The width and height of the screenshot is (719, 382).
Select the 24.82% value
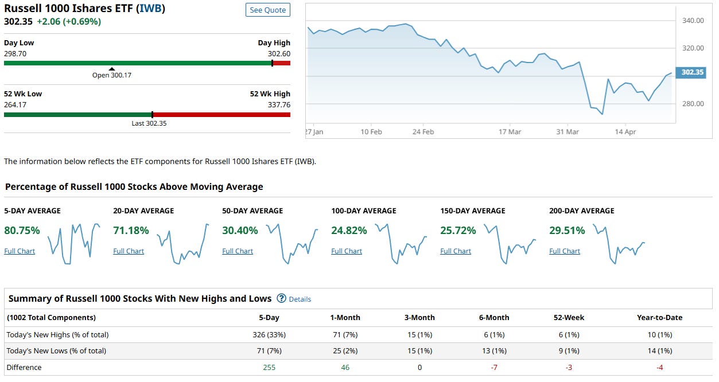click(x=349, y=231)
